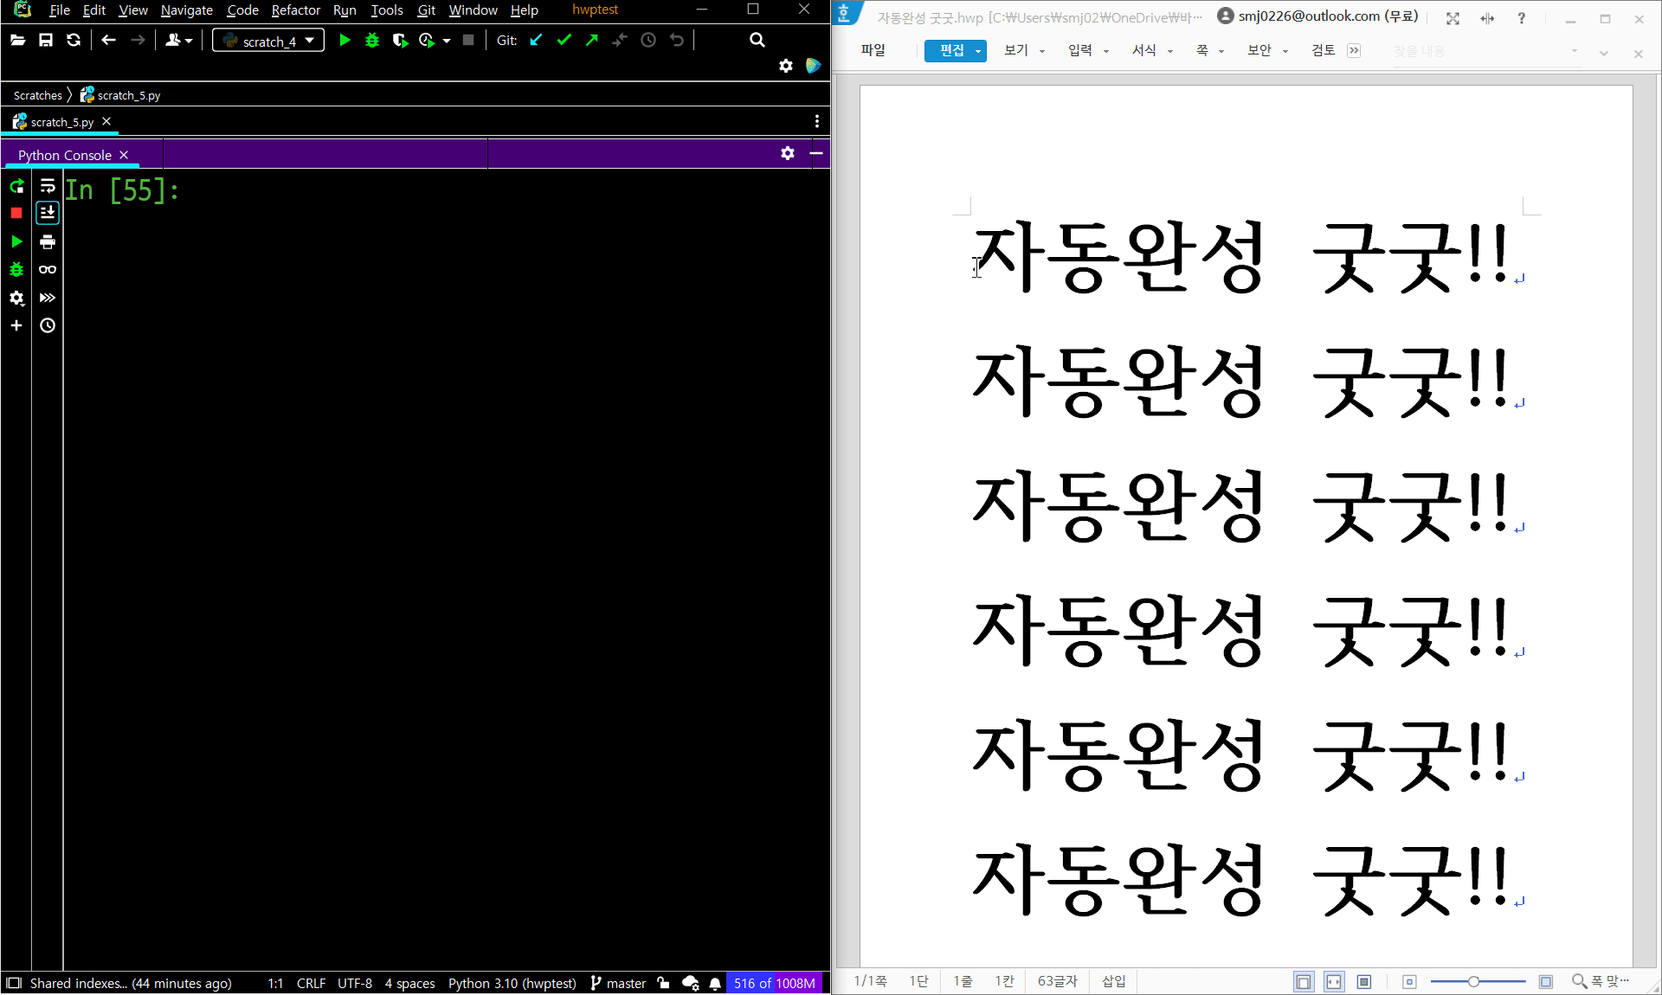
Task: Click the Debug bug icon in toolbar
Action: [x=372, y=40]
